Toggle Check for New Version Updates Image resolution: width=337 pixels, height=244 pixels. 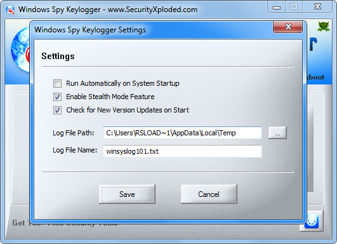(x=57, y=110)
